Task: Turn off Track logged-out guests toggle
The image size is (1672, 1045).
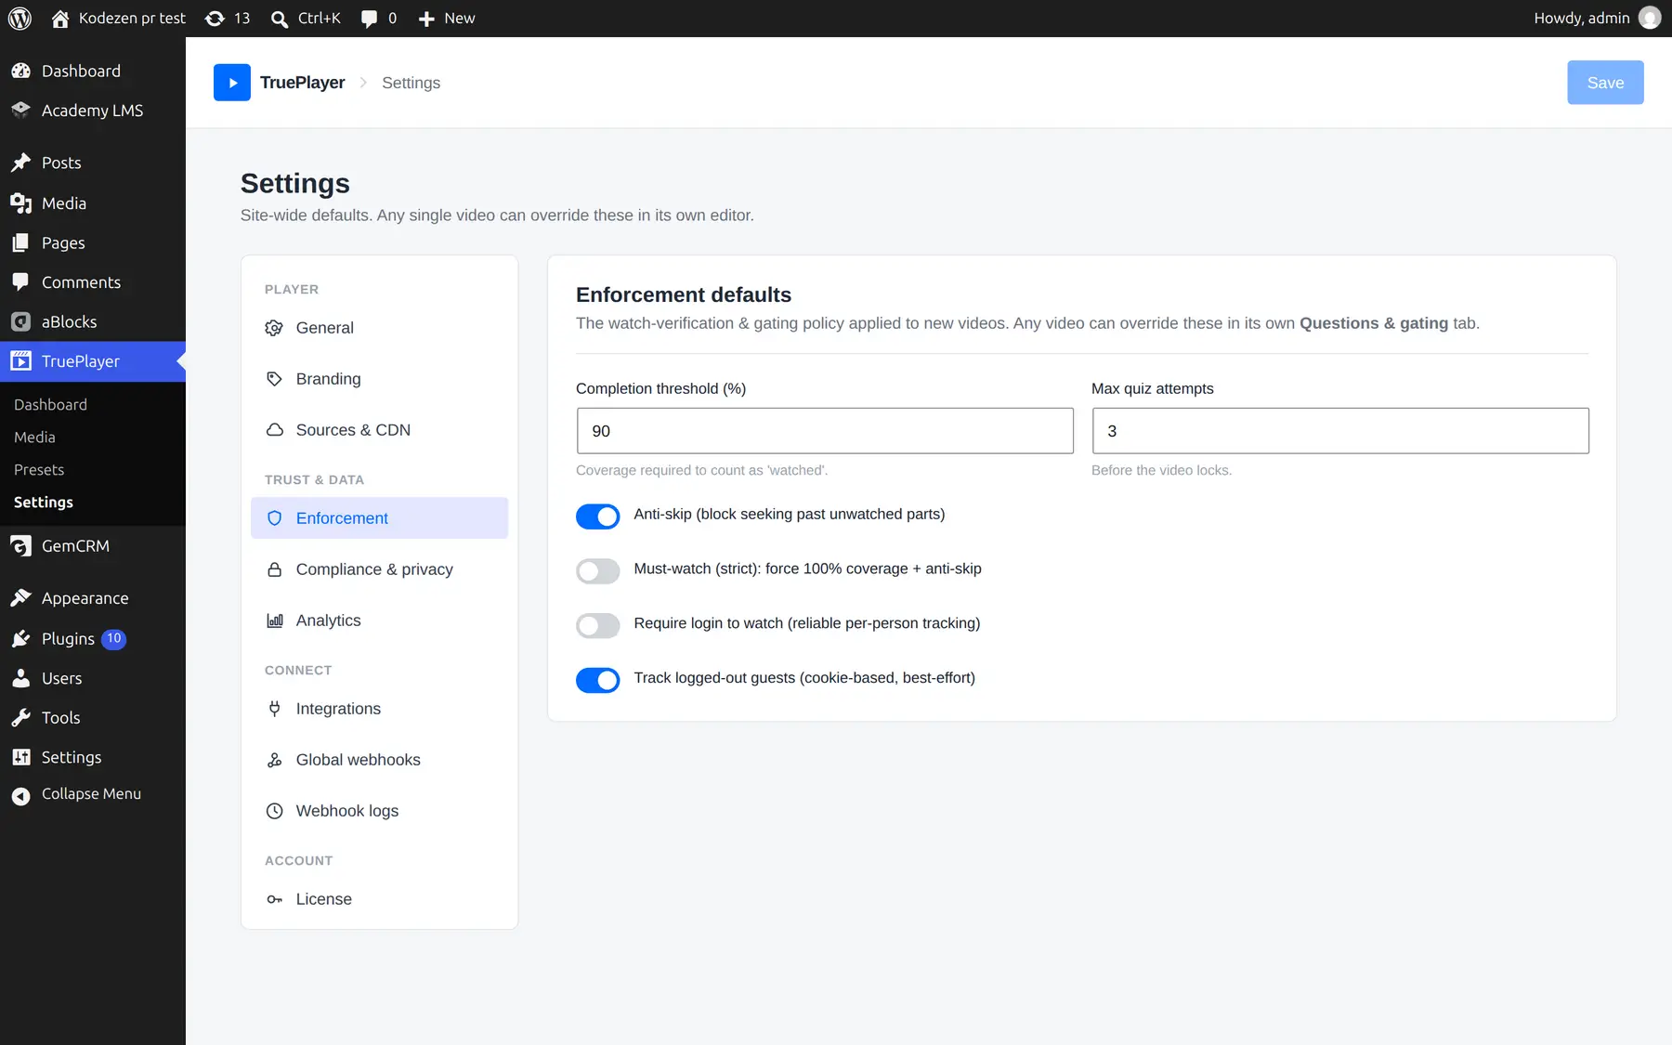Action: [x=597, y=680]
